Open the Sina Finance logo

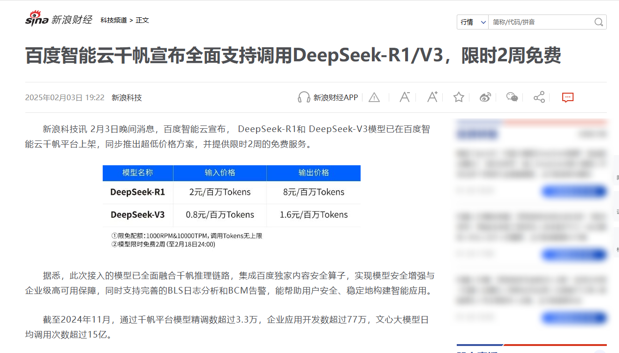click(x=59, y=20)
